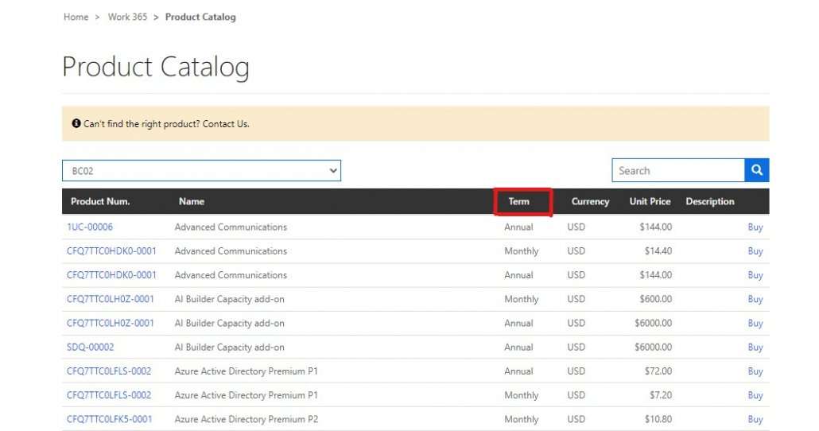Open the BC02 catalog dropdown
The width and height of the screenshot is (819, 431).
click(202, 171)
